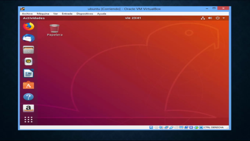250x141 pixels.
Task: Open the Help question mark icon
Action: point(29,97)
